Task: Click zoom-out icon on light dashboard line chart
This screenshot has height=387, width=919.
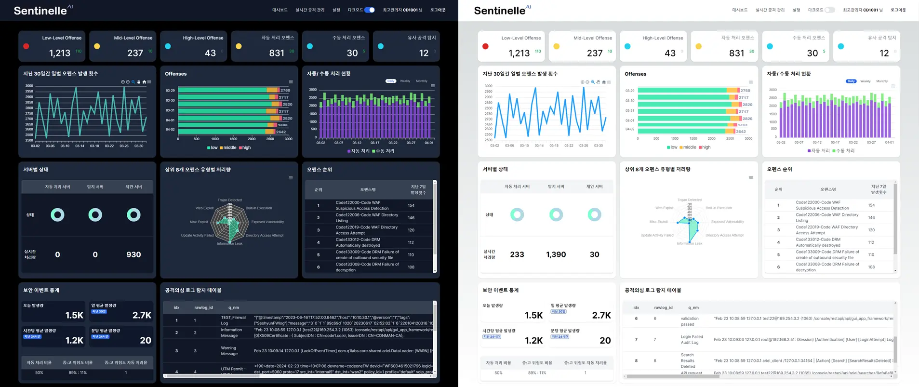Action: pyautogui.click(x=587, y=82)
